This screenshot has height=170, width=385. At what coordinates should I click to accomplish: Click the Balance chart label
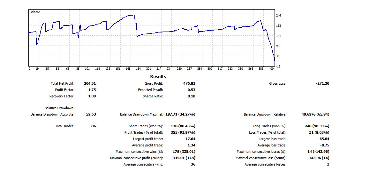point(35,12)
